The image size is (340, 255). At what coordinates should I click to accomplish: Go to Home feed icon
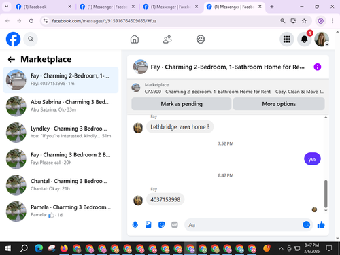coord(135,39)
